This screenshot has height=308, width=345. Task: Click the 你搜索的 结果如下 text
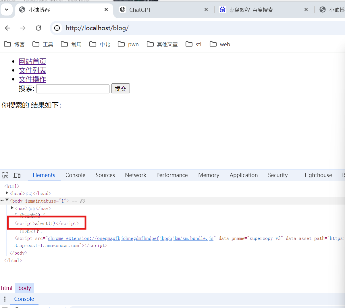click(x=31, y=105)
